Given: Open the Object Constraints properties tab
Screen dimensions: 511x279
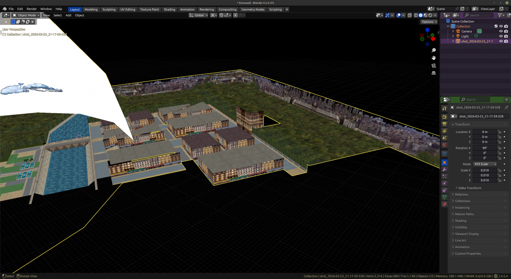Looking at the screenshot, I should click(x=445, y=190).
